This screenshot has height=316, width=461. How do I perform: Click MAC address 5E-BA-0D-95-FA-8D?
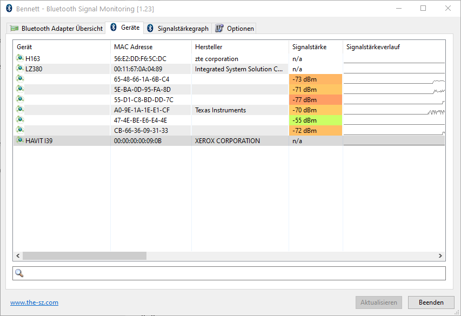tap(142, 90)
